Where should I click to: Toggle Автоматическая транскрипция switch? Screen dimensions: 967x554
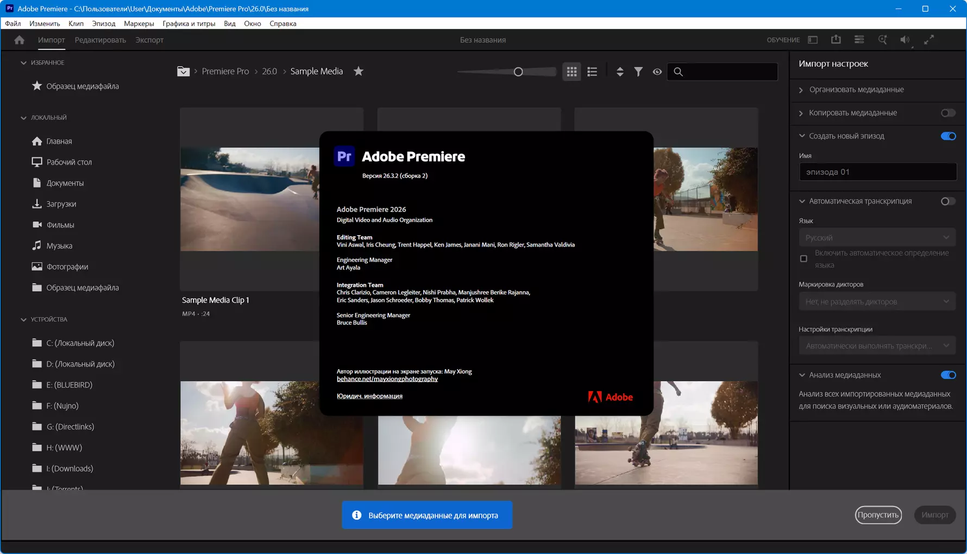[948, 202]
